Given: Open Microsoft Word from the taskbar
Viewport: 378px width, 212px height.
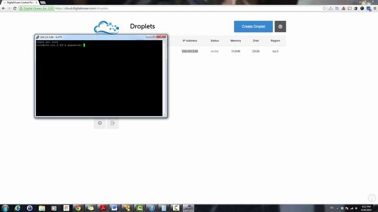Looking at the screenshot, I should click(115, 208).
